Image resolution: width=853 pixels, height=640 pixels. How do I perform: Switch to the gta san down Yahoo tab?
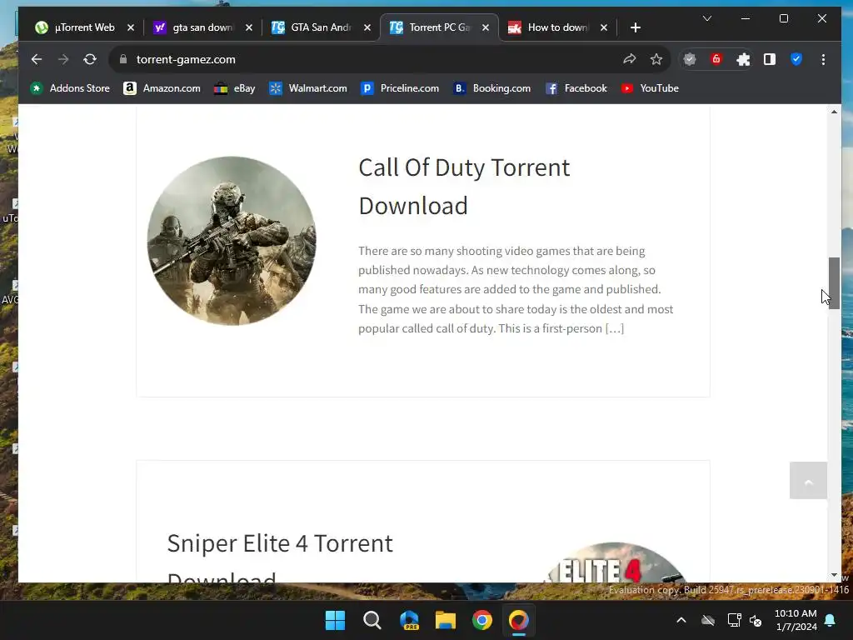point(203,27)
